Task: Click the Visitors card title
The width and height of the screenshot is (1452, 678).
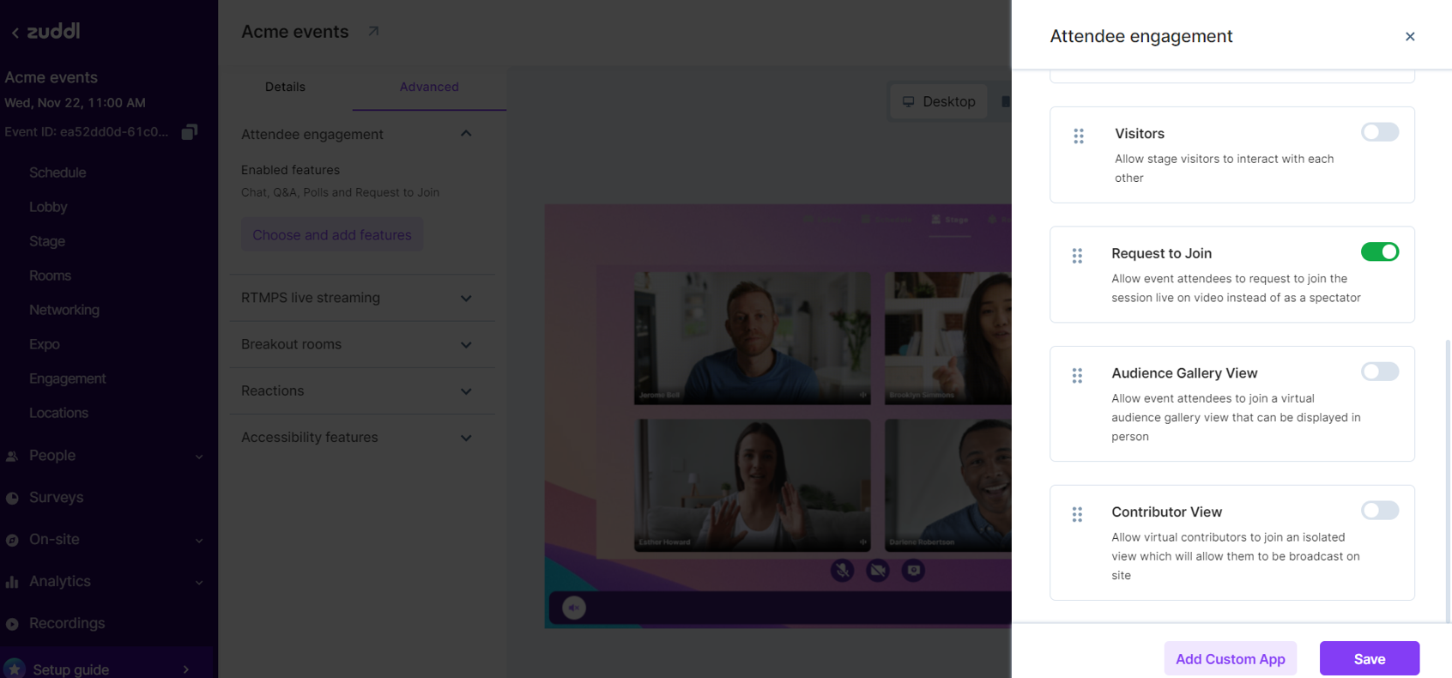Action: 1140,134
